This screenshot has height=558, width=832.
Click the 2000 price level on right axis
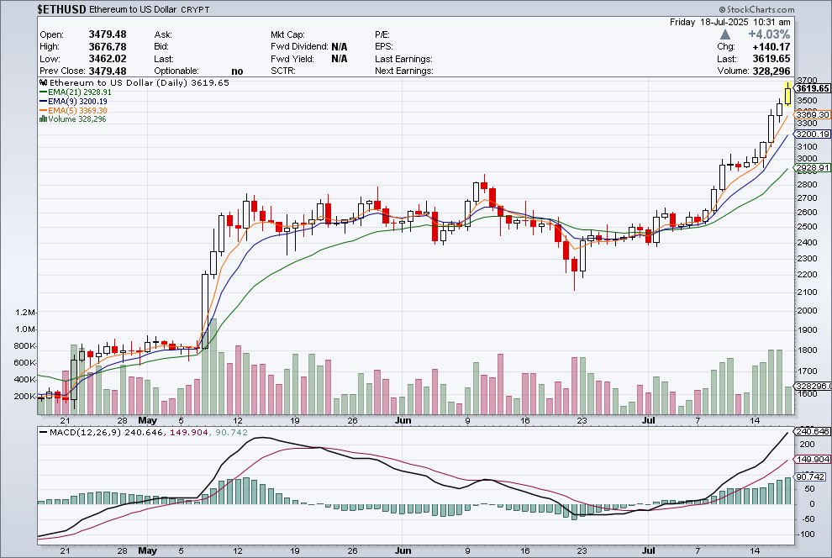807,311
